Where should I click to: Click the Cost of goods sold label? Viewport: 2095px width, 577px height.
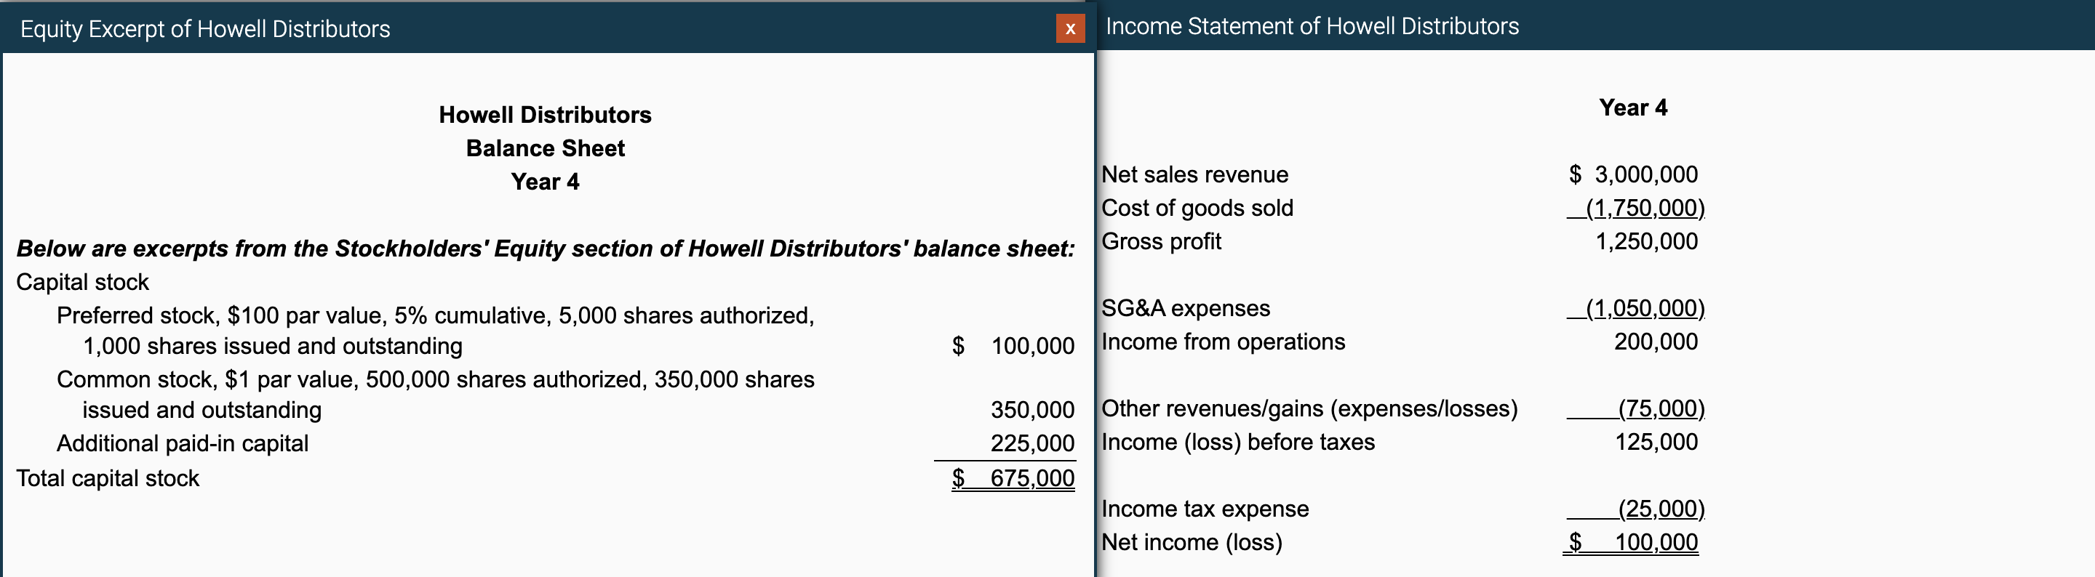[1197, 208]
